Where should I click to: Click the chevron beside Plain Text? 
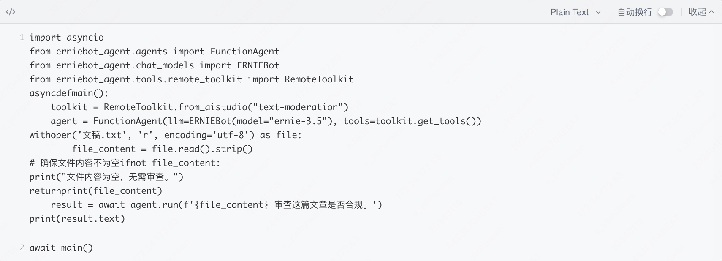(x=598, y=13)
